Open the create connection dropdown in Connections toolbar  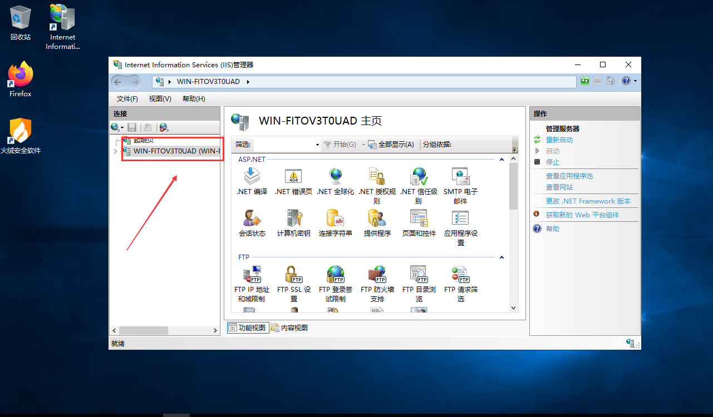[x=122, y=128]
